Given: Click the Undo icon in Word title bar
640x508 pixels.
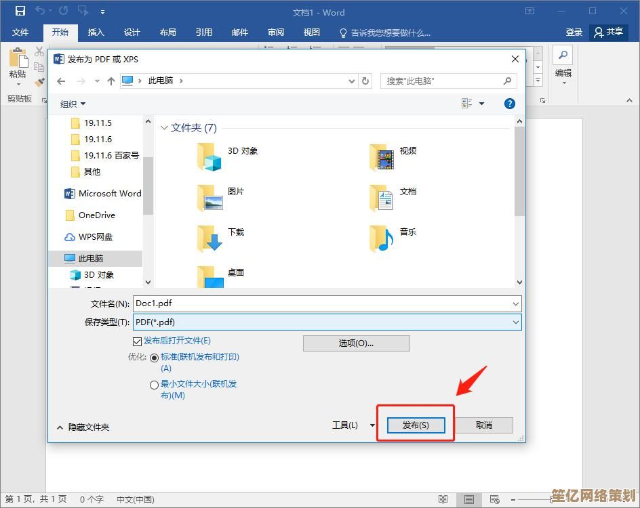Looking at the screenshot, I should (40, 11).
